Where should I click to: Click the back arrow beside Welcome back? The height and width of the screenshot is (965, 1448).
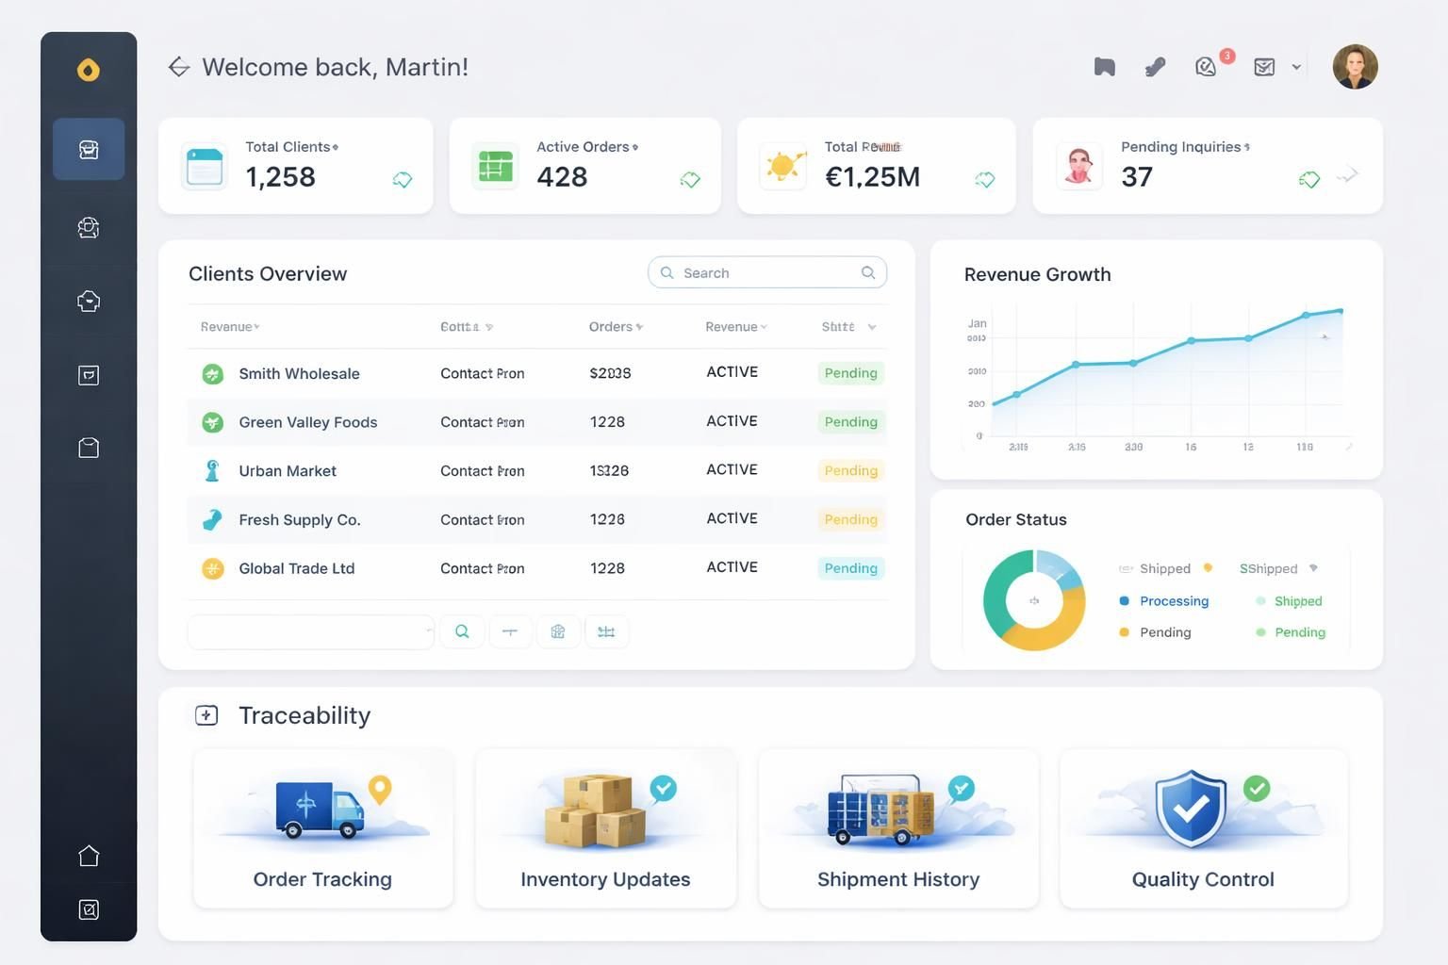(x=179, y=67)
